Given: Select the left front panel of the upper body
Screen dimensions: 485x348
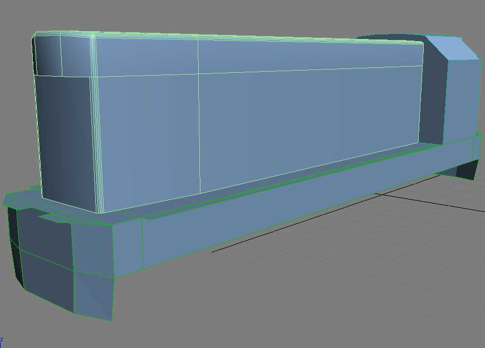Looking at the screenshot, I should (x=148, y=139).
